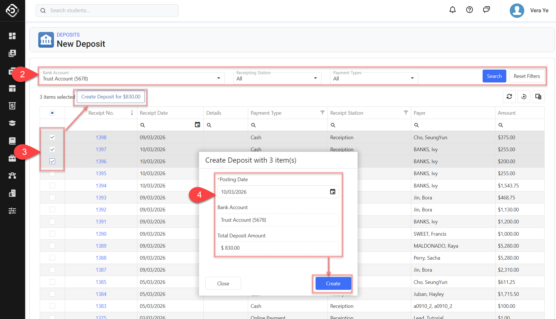This screenshot has height=319, width=556.
Task: Click the Create button in dialog
Action: 333,283
